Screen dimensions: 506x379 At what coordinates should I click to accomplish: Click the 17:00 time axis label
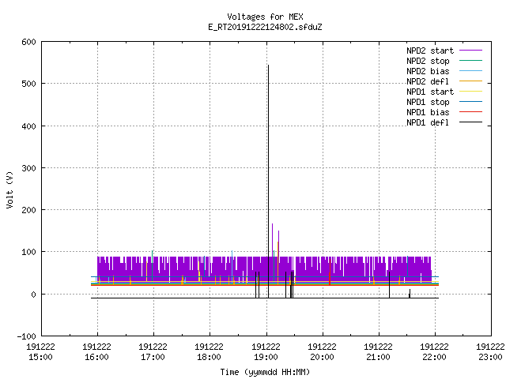(153, 357)
